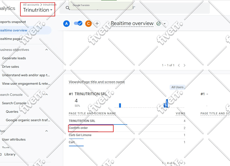The height and width of the screenshot is (166, 230).
Task: Select the Confirm order row
Action: click(x=127, y=128)
